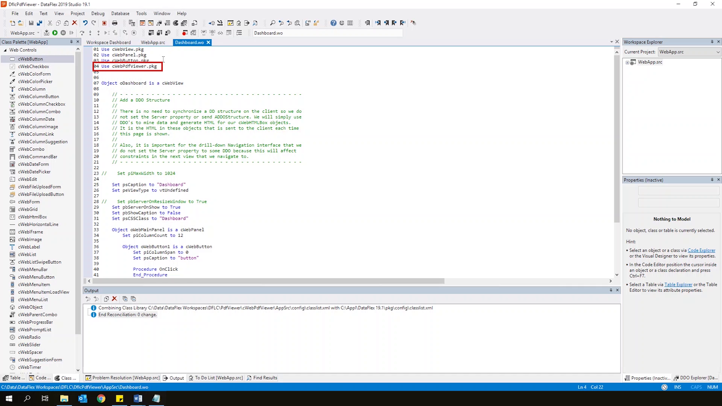The width and height of the screenshot is (722, 406).
Task: Open the Database menu
Action: click(x=120, y=13)
